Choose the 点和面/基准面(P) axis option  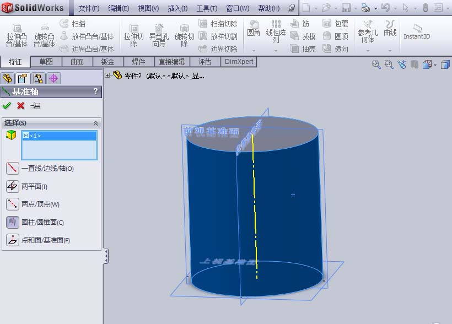click(38, 240)
